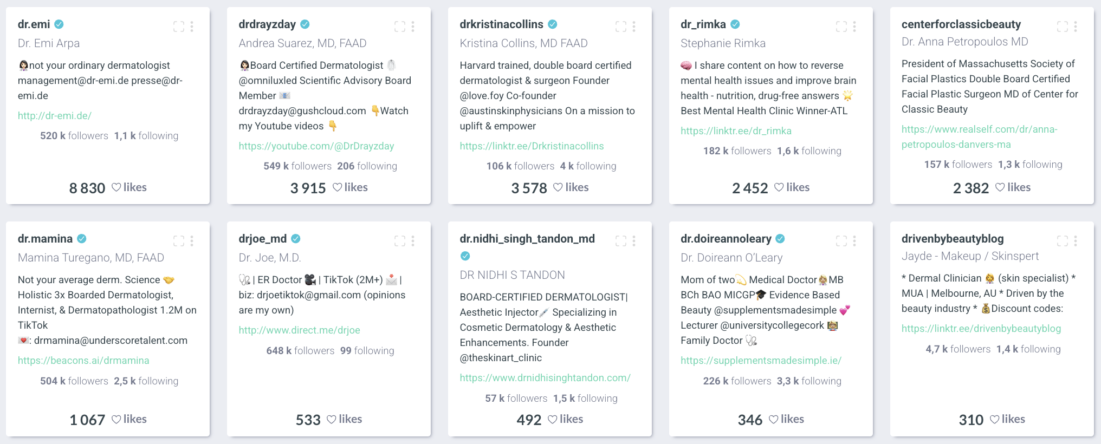Image resolution: width=1101 pixels, height=444 pixels.
Task: Expand the dr.emi card with frame icon
Action: (179, 27)
